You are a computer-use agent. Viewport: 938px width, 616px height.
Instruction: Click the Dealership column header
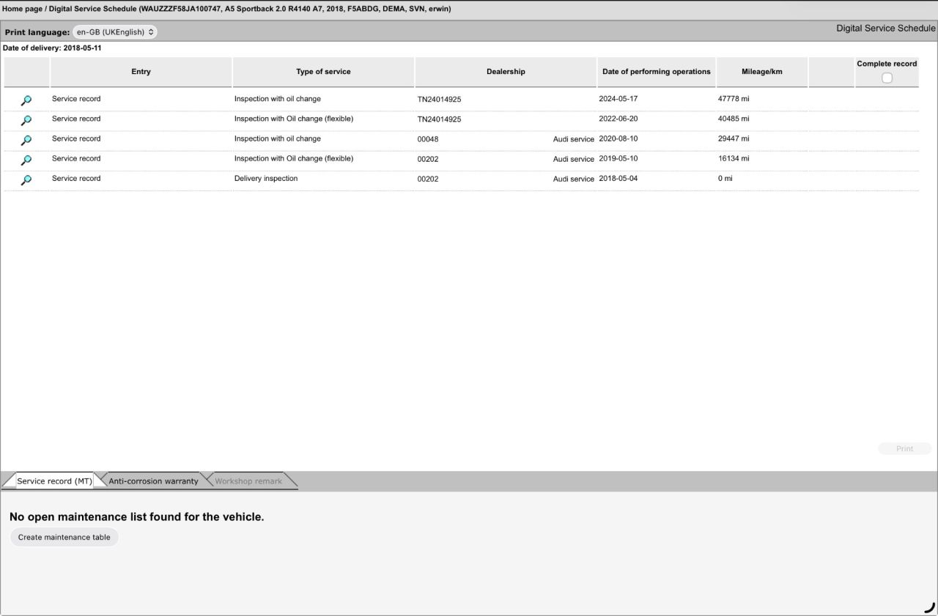(x=506, y=72)
